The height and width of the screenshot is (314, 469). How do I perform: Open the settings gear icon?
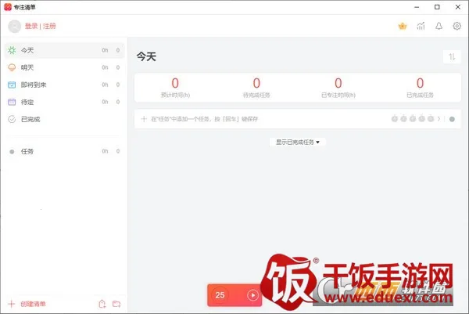point(456,26)
